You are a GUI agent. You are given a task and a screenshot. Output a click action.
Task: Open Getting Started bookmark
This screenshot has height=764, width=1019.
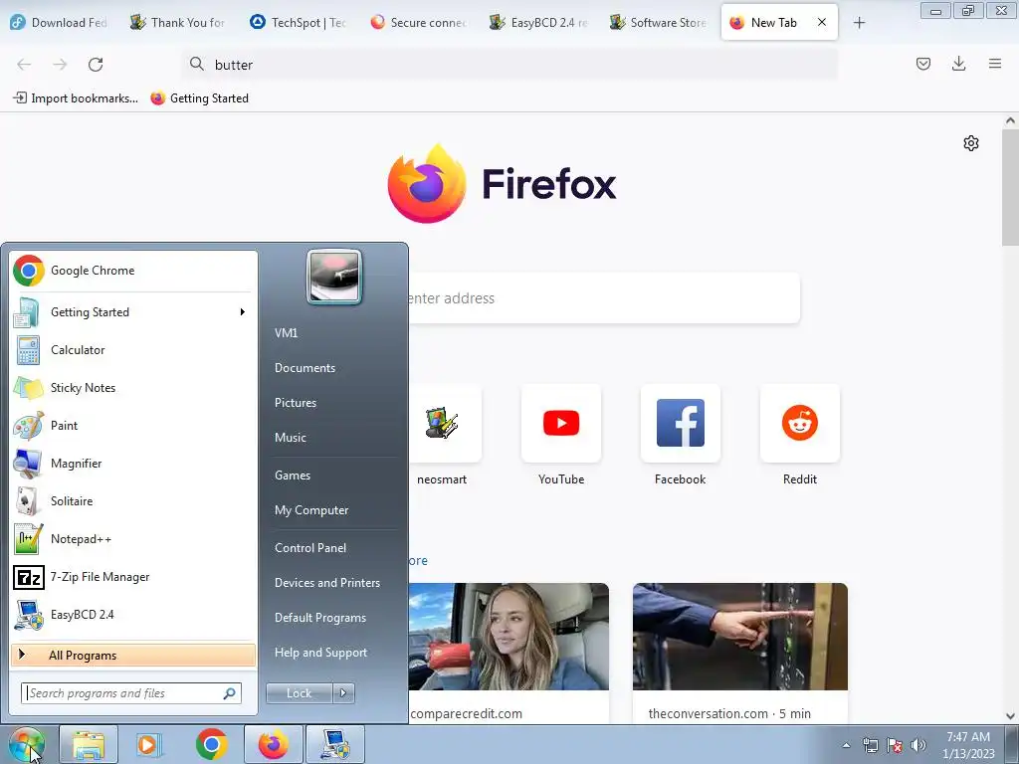tap(199, 98)
